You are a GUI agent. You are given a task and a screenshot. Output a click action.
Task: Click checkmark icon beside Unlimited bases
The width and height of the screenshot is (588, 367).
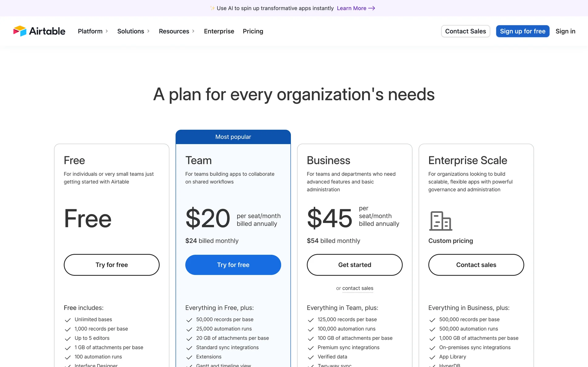[68, 320]
